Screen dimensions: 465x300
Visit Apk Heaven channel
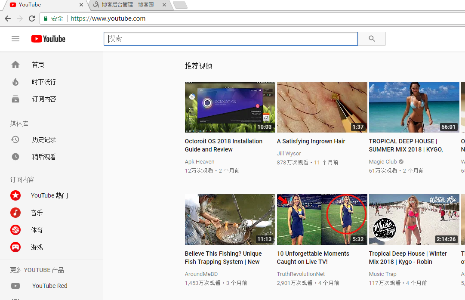point(200,162)
